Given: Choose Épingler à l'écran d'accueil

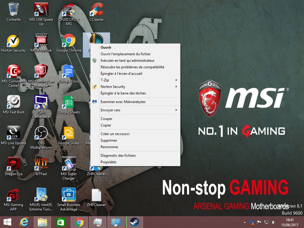Looking at the screenshot, I should pos(135,74).
